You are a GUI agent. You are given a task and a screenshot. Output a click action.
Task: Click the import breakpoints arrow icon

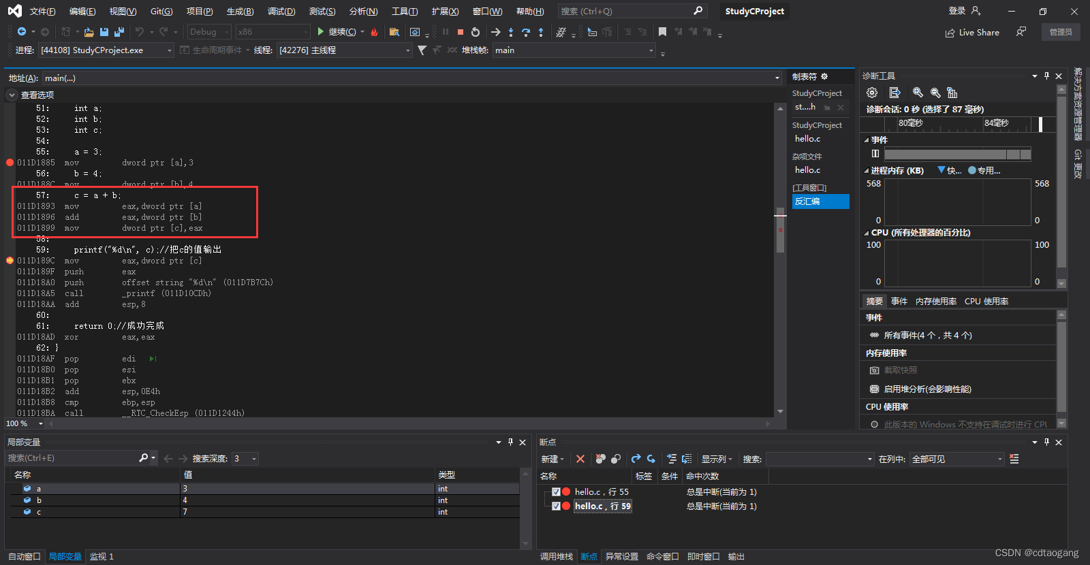click(x=651, y=459)
